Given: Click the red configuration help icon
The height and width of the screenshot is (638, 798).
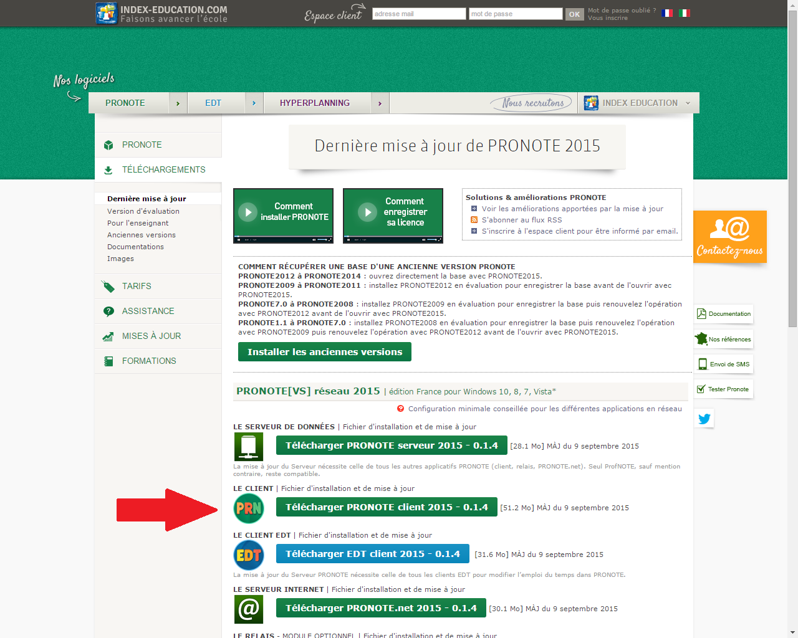Looking at the screenshot, I should click(x=400, y=409).
